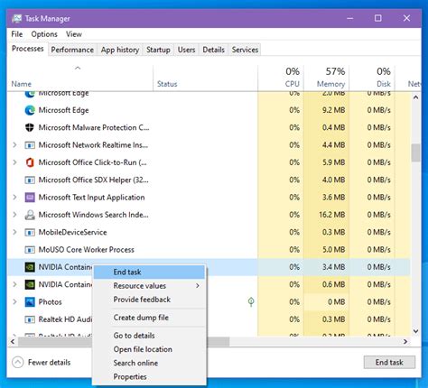The height and width of the screenshot is (388, 428).
Task: Expand the Microsoft Text Input Application group
Action: (14, 198)
